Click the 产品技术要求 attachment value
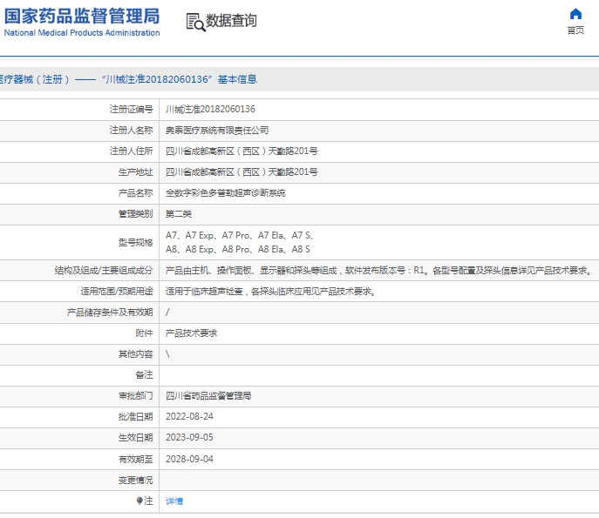 (191, 333)
